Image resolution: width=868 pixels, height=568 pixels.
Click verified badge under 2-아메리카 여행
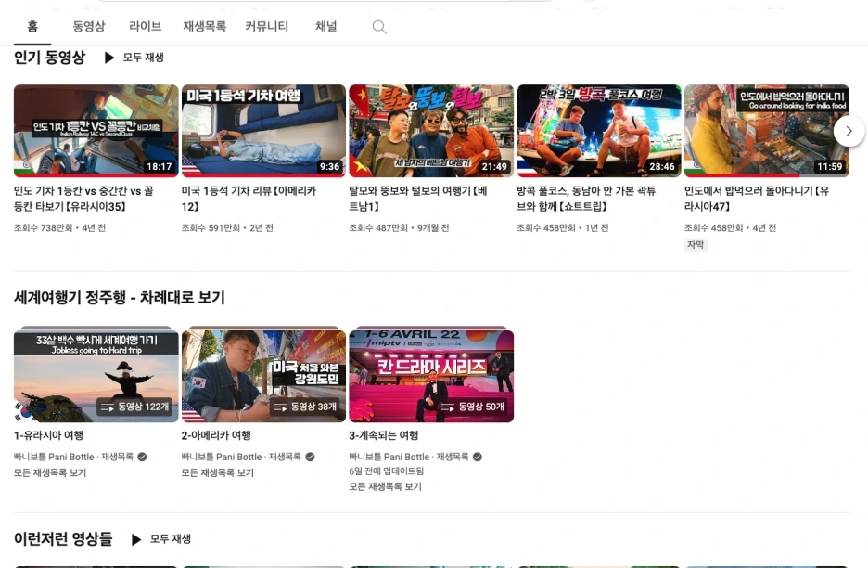tap(310, 457)
